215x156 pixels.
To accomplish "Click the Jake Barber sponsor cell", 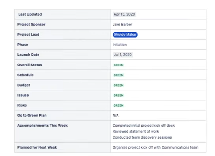I will point(158,25).
